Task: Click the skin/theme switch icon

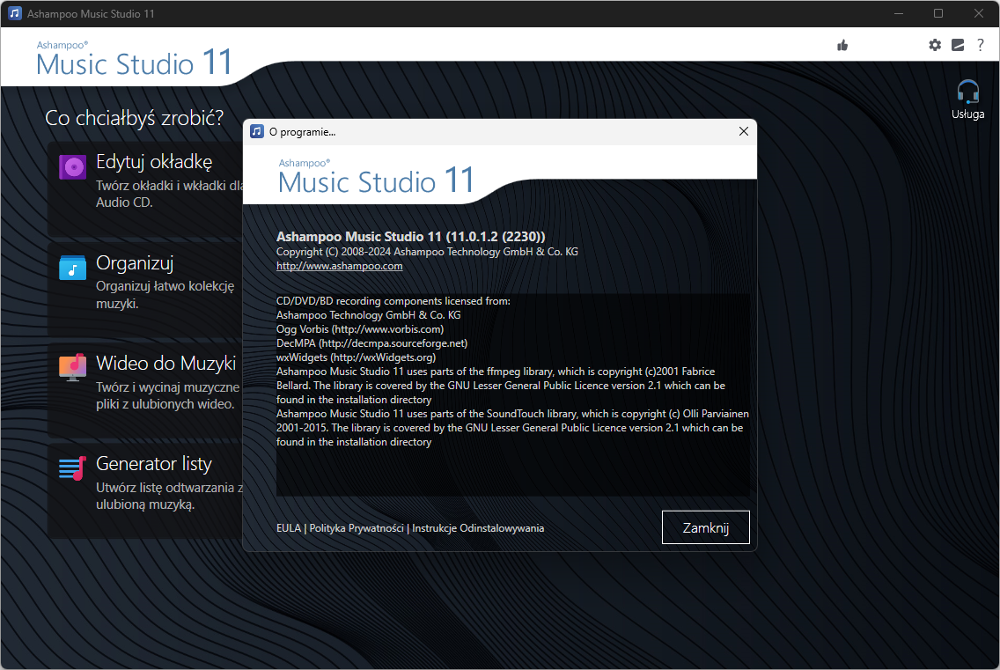Action: tap(958, 45)
